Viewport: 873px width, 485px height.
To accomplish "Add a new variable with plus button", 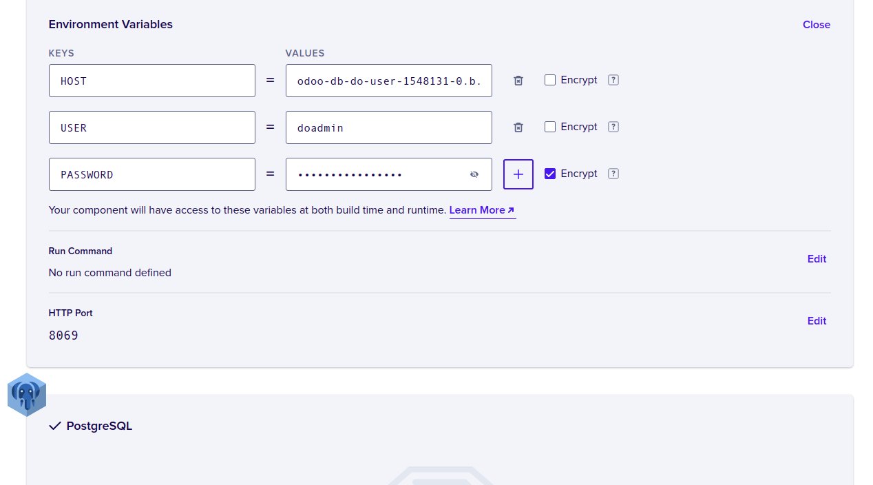I will [x=518, y=174].
